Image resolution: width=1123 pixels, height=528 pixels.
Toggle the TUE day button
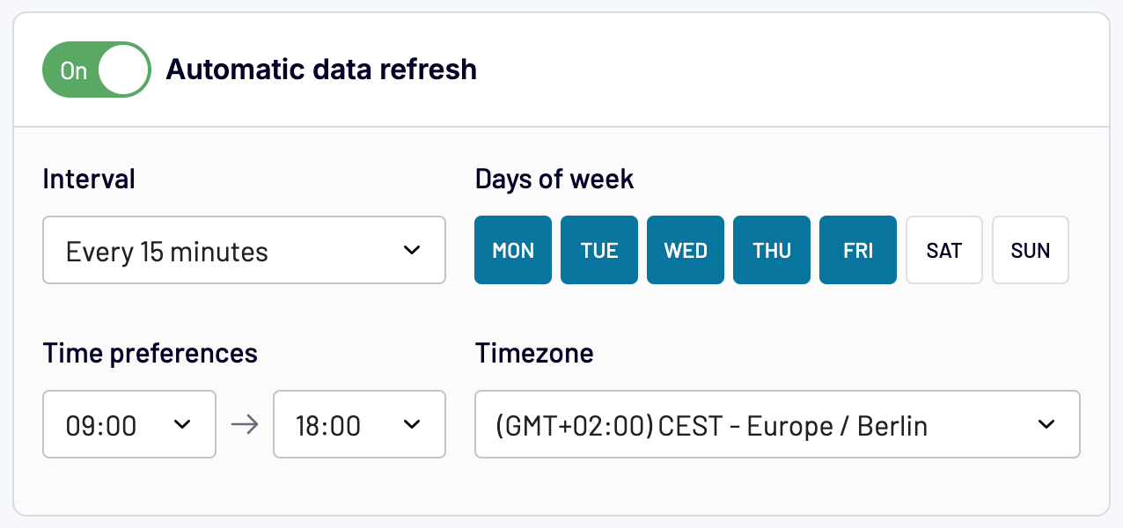click(599, 251)
